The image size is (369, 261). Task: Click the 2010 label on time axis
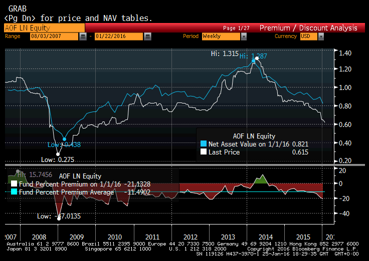115,237
